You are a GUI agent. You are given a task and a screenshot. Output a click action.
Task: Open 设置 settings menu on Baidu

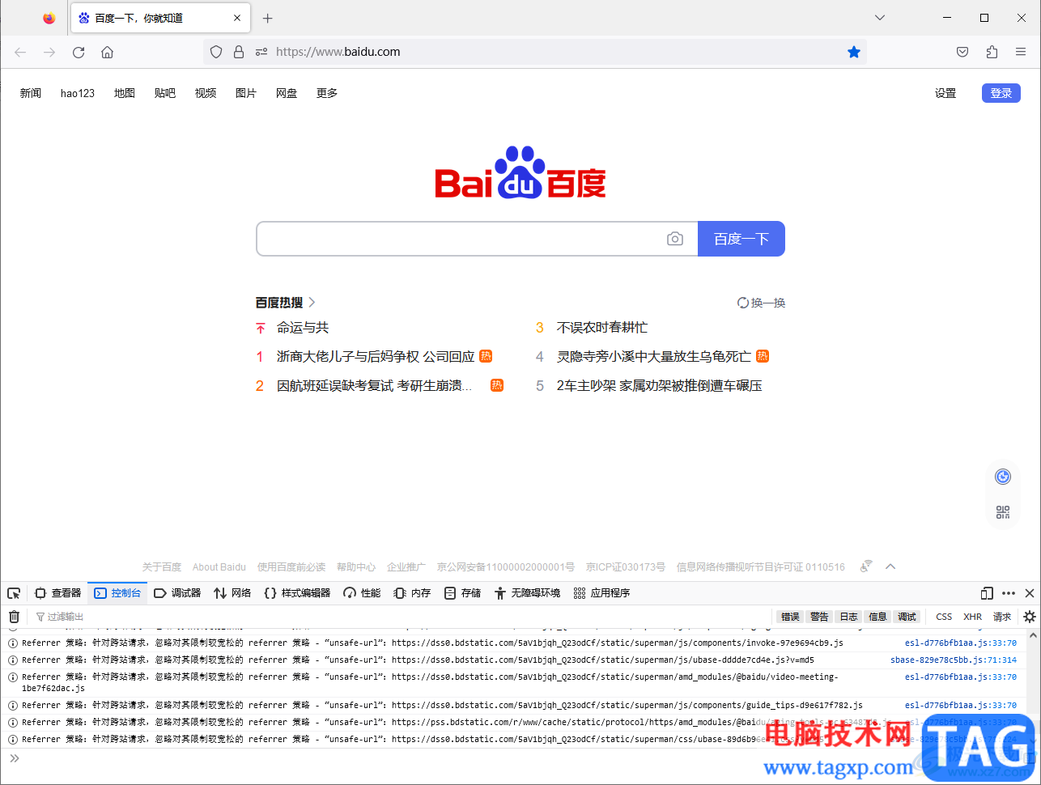tap(945, 93)
